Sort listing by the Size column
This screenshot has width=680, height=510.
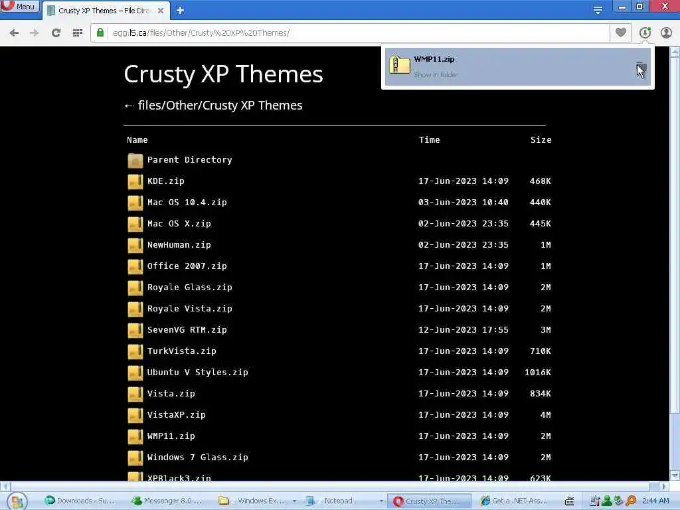[x=541, y=139]
